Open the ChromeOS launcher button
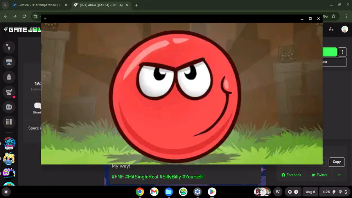This screenshot has height=198, width=352. (6, 192)
